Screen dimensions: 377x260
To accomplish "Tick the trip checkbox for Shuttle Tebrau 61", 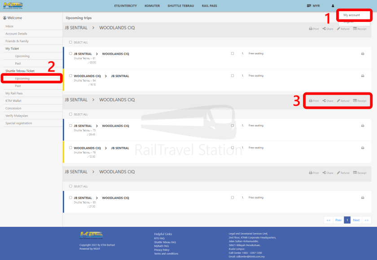I will coord(70,53).
